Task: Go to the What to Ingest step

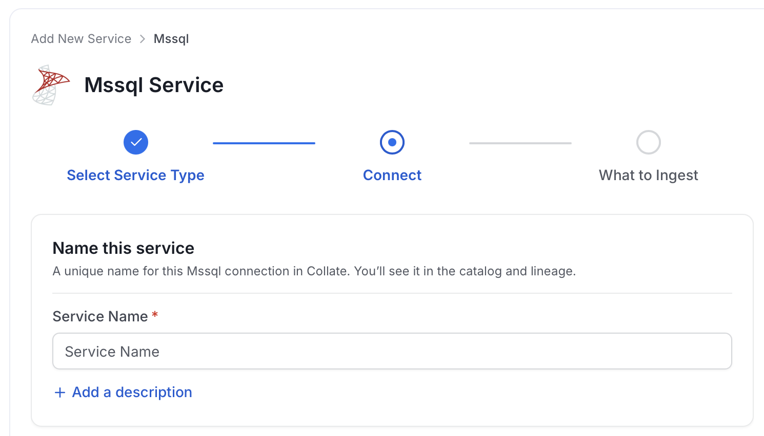Action: (x=649, y=175)
